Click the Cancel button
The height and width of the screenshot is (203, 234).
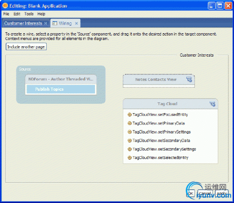click(x=205, y=194)
